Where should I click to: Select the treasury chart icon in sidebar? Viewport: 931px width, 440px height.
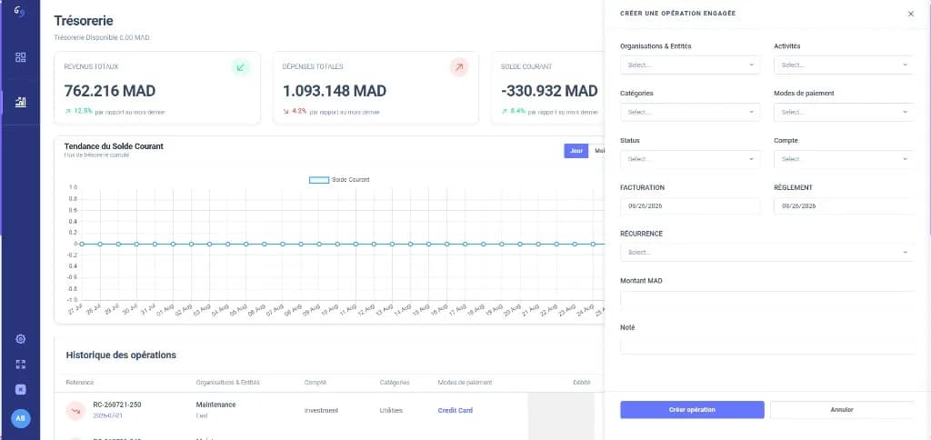(x=20, y=102)
